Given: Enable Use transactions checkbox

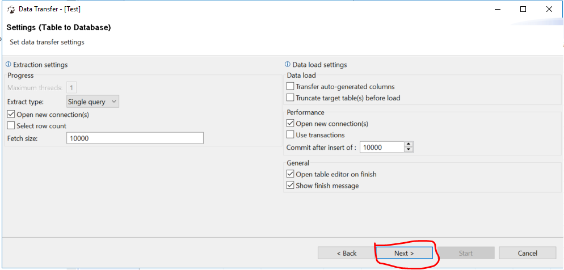Looking at the screenshot, I should pos(291,135).
